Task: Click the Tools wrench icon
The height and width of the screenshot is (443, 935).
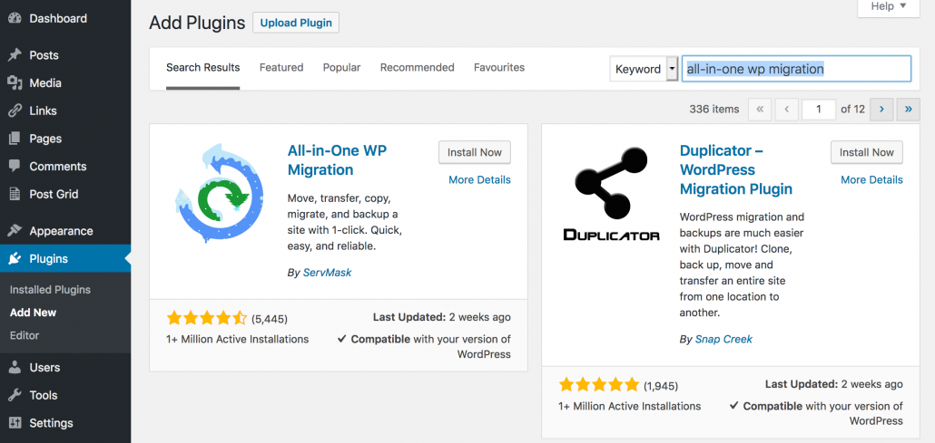Action: point(15,395)
